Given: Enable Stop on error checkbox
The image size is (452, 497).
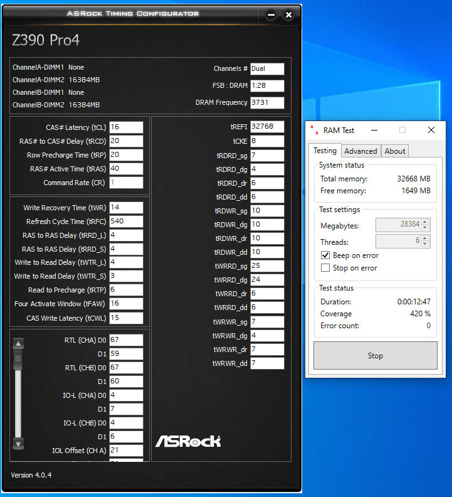Looking at the screenshot, I should (x=325, y=268).
